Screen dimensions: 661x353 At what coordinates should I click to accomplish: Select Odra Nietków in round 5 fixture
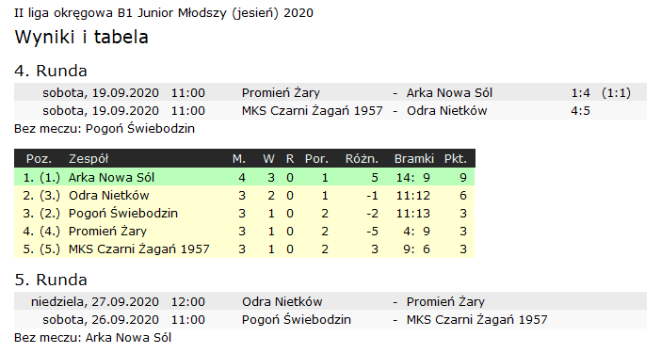[x=282, y=301]
